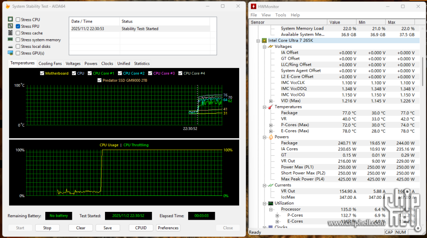Click the Temperatures thermometer icon

[x=270, y=107]
